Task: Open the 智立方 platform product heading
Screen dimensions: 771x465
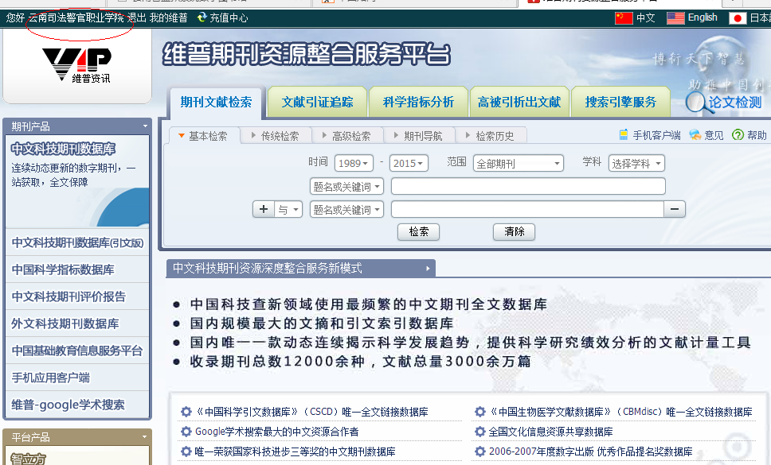Action: [x=28, y=459]
